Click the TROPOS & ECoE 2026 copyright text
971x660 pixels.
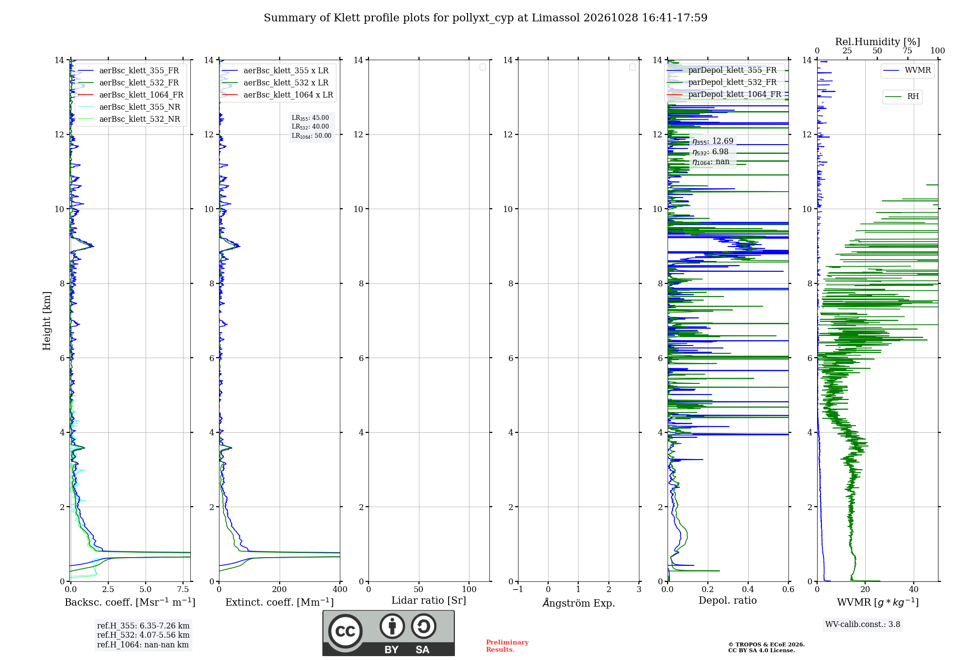point(767,644)
